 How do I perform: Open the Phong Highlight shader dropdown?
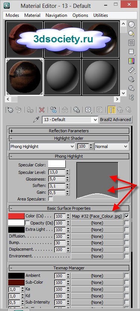point(42,147)
